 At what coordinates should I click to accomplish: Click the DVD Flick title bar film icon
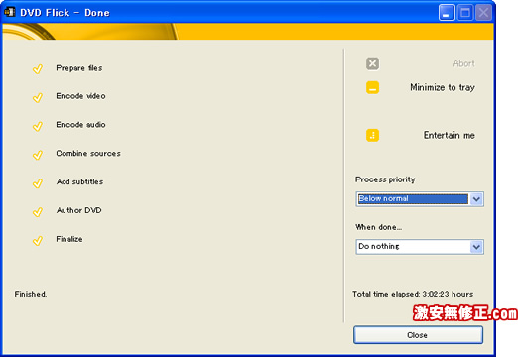10,12
